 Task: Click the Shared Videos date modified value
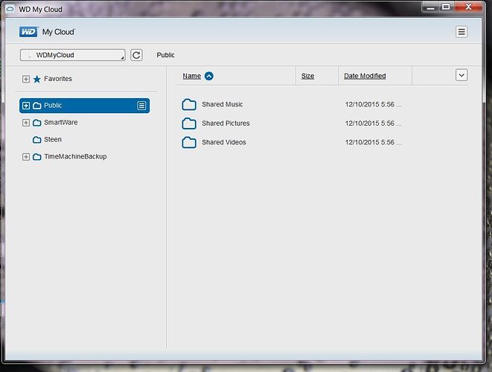373,142
